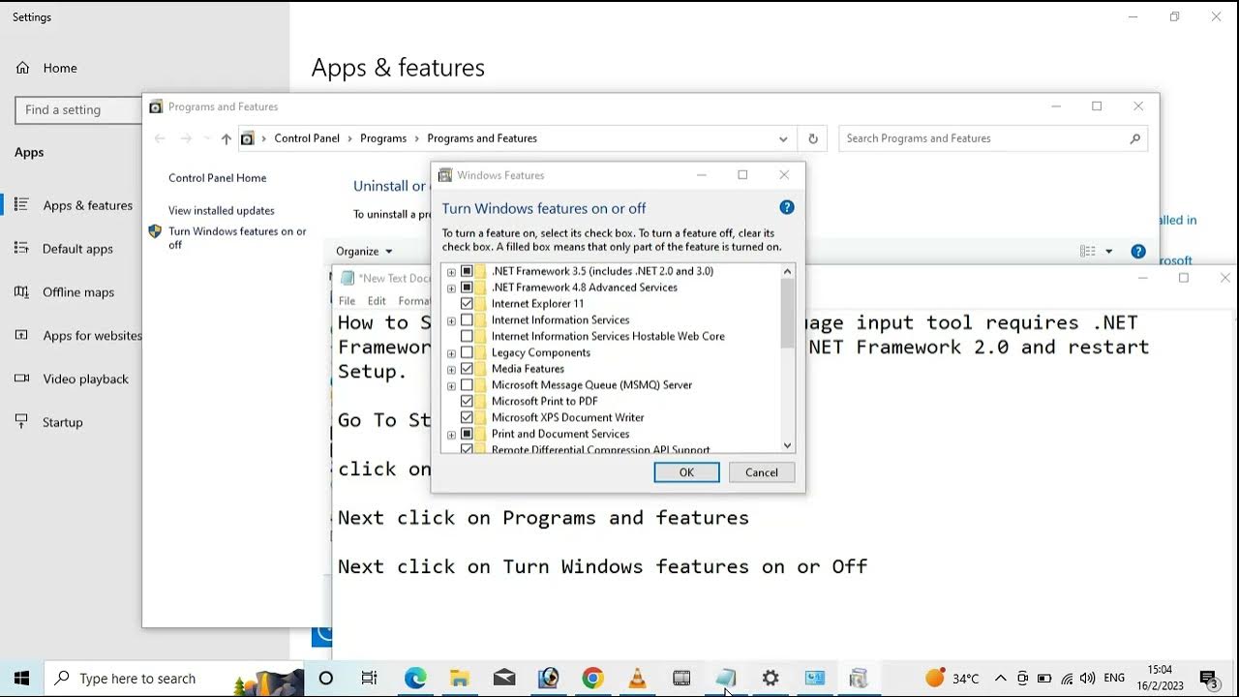
Task: Switch to the Settings gear taskbar icon
Action: (x=771, y=678)
